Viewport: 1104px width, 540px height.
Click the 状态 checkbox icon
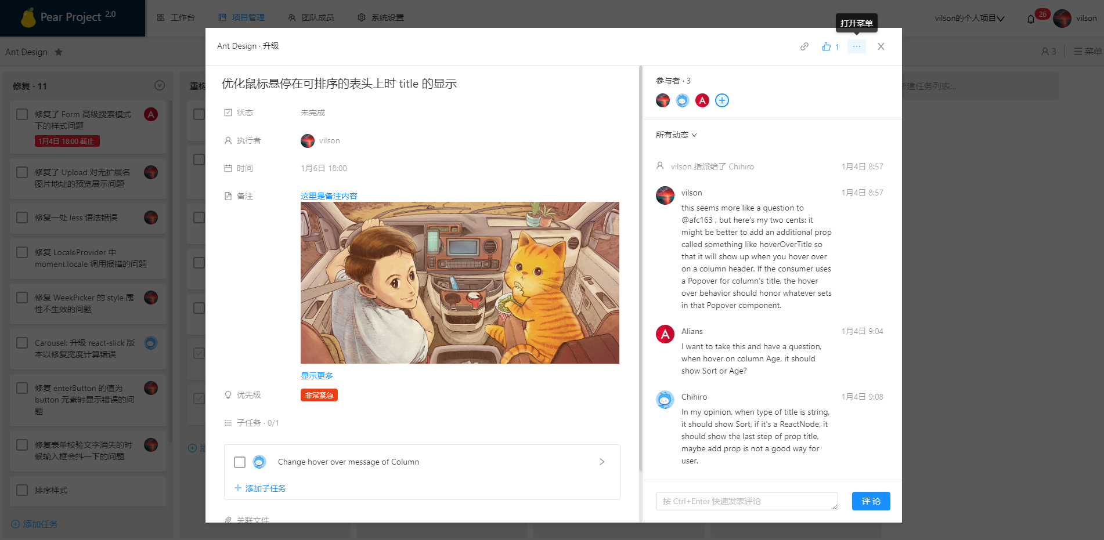pos(228,113)
